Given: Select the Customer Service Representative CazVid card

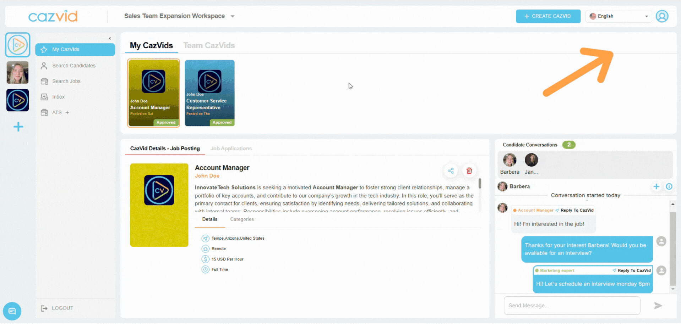Looking at the screenshot, I should point(209,93).
